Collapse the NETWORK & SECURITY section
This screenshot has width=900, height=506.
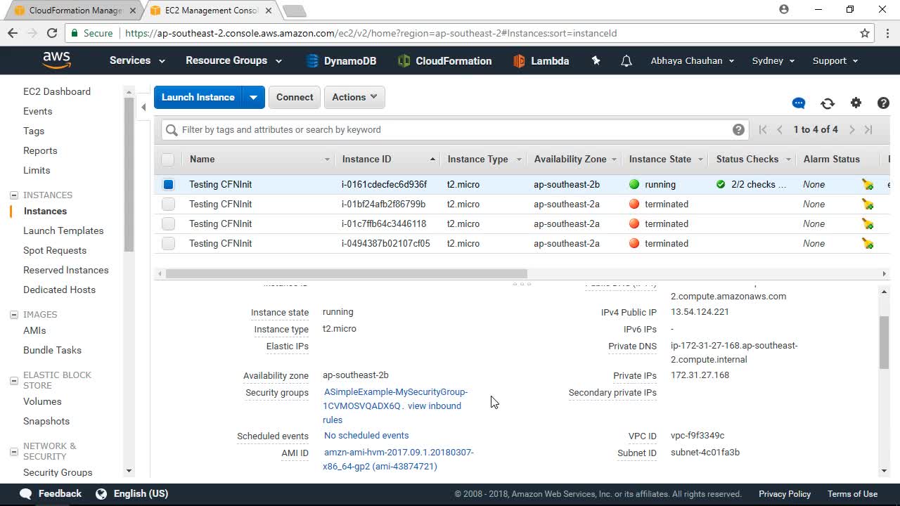(x=13, y=451)
